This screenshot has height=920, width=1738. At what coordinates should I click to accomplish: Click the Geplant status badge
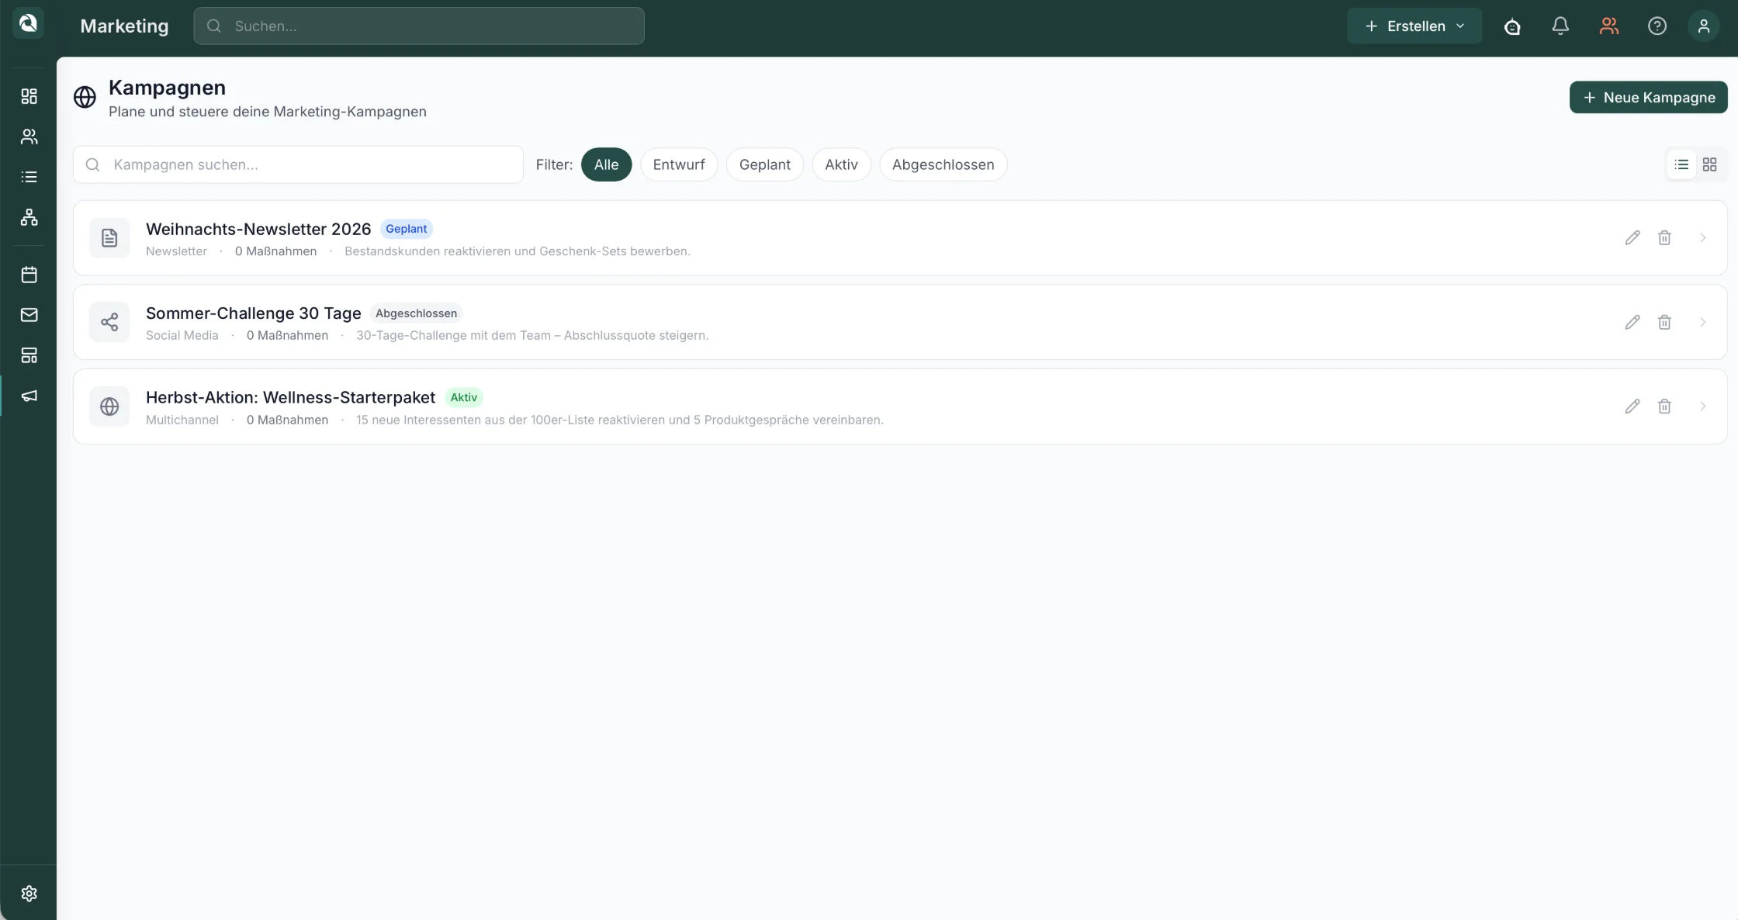coord(407,229)
